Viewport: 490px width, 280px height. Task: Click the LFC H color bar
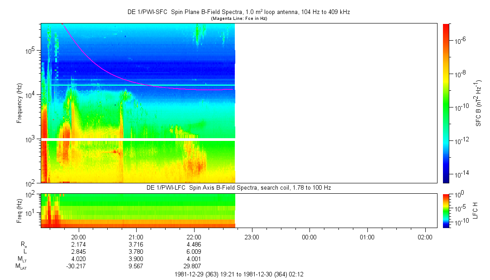[x=446, y=210]
